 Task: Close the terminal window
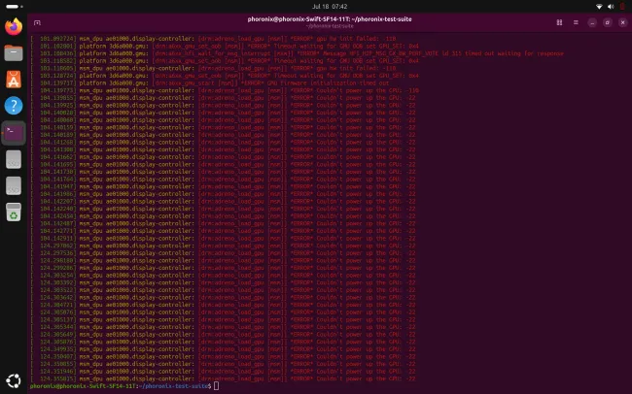click(622, 22)
